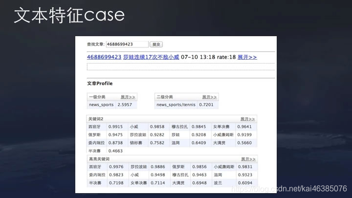Select the 0.7582 value beside 锦标赛

click(x=157, y=143)
